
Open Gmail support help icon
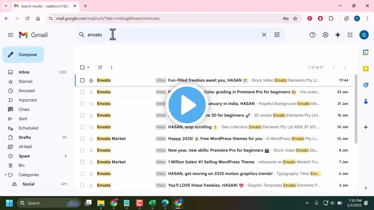point(312,35)
